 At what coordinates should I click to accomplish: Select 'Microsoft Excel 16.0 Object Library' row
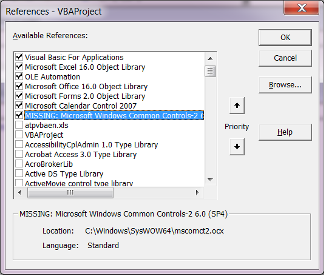[85, 67]
